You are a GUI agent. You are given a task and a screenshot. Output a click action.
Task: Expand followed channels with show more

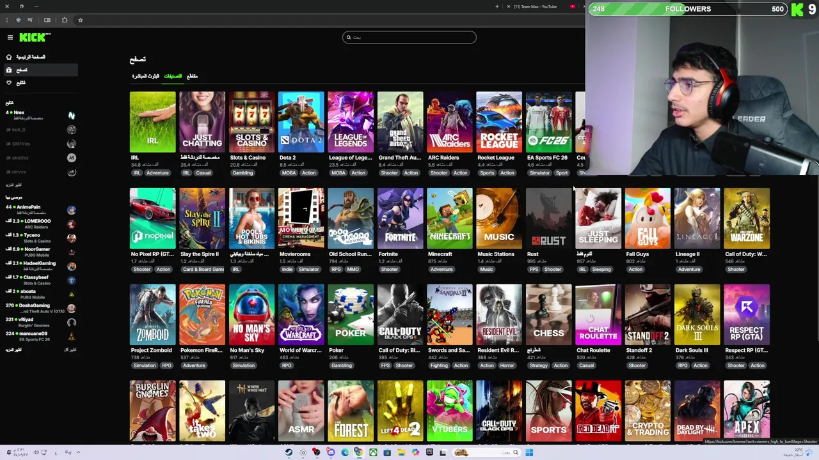point(13,185)
